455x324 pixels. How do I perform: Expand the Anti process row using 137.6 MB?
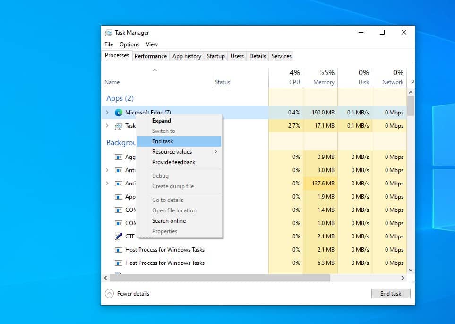pos(107,184)
